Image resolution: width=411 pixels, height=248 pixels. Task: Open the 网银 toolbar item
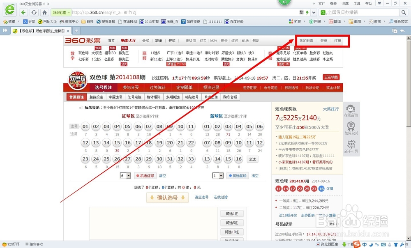coord(315,21)
